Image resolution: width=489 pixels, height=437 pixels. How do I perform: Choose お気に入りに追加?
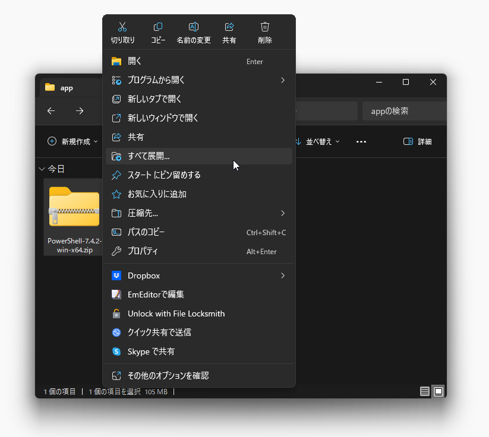pyautogui.click(x=199, y=194)
